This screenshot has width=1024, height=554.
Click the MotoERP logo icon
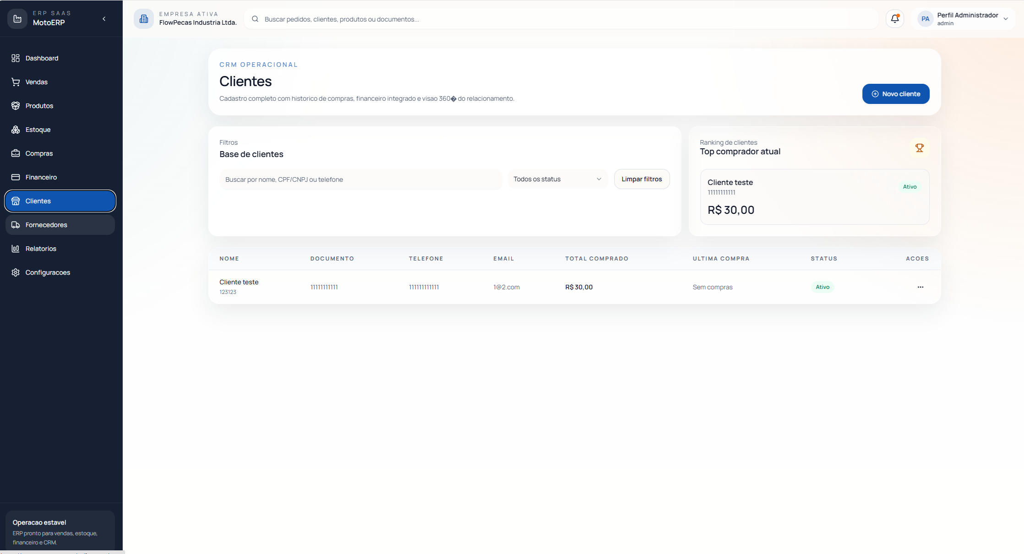pyautogui.click(x=17, y=19)
